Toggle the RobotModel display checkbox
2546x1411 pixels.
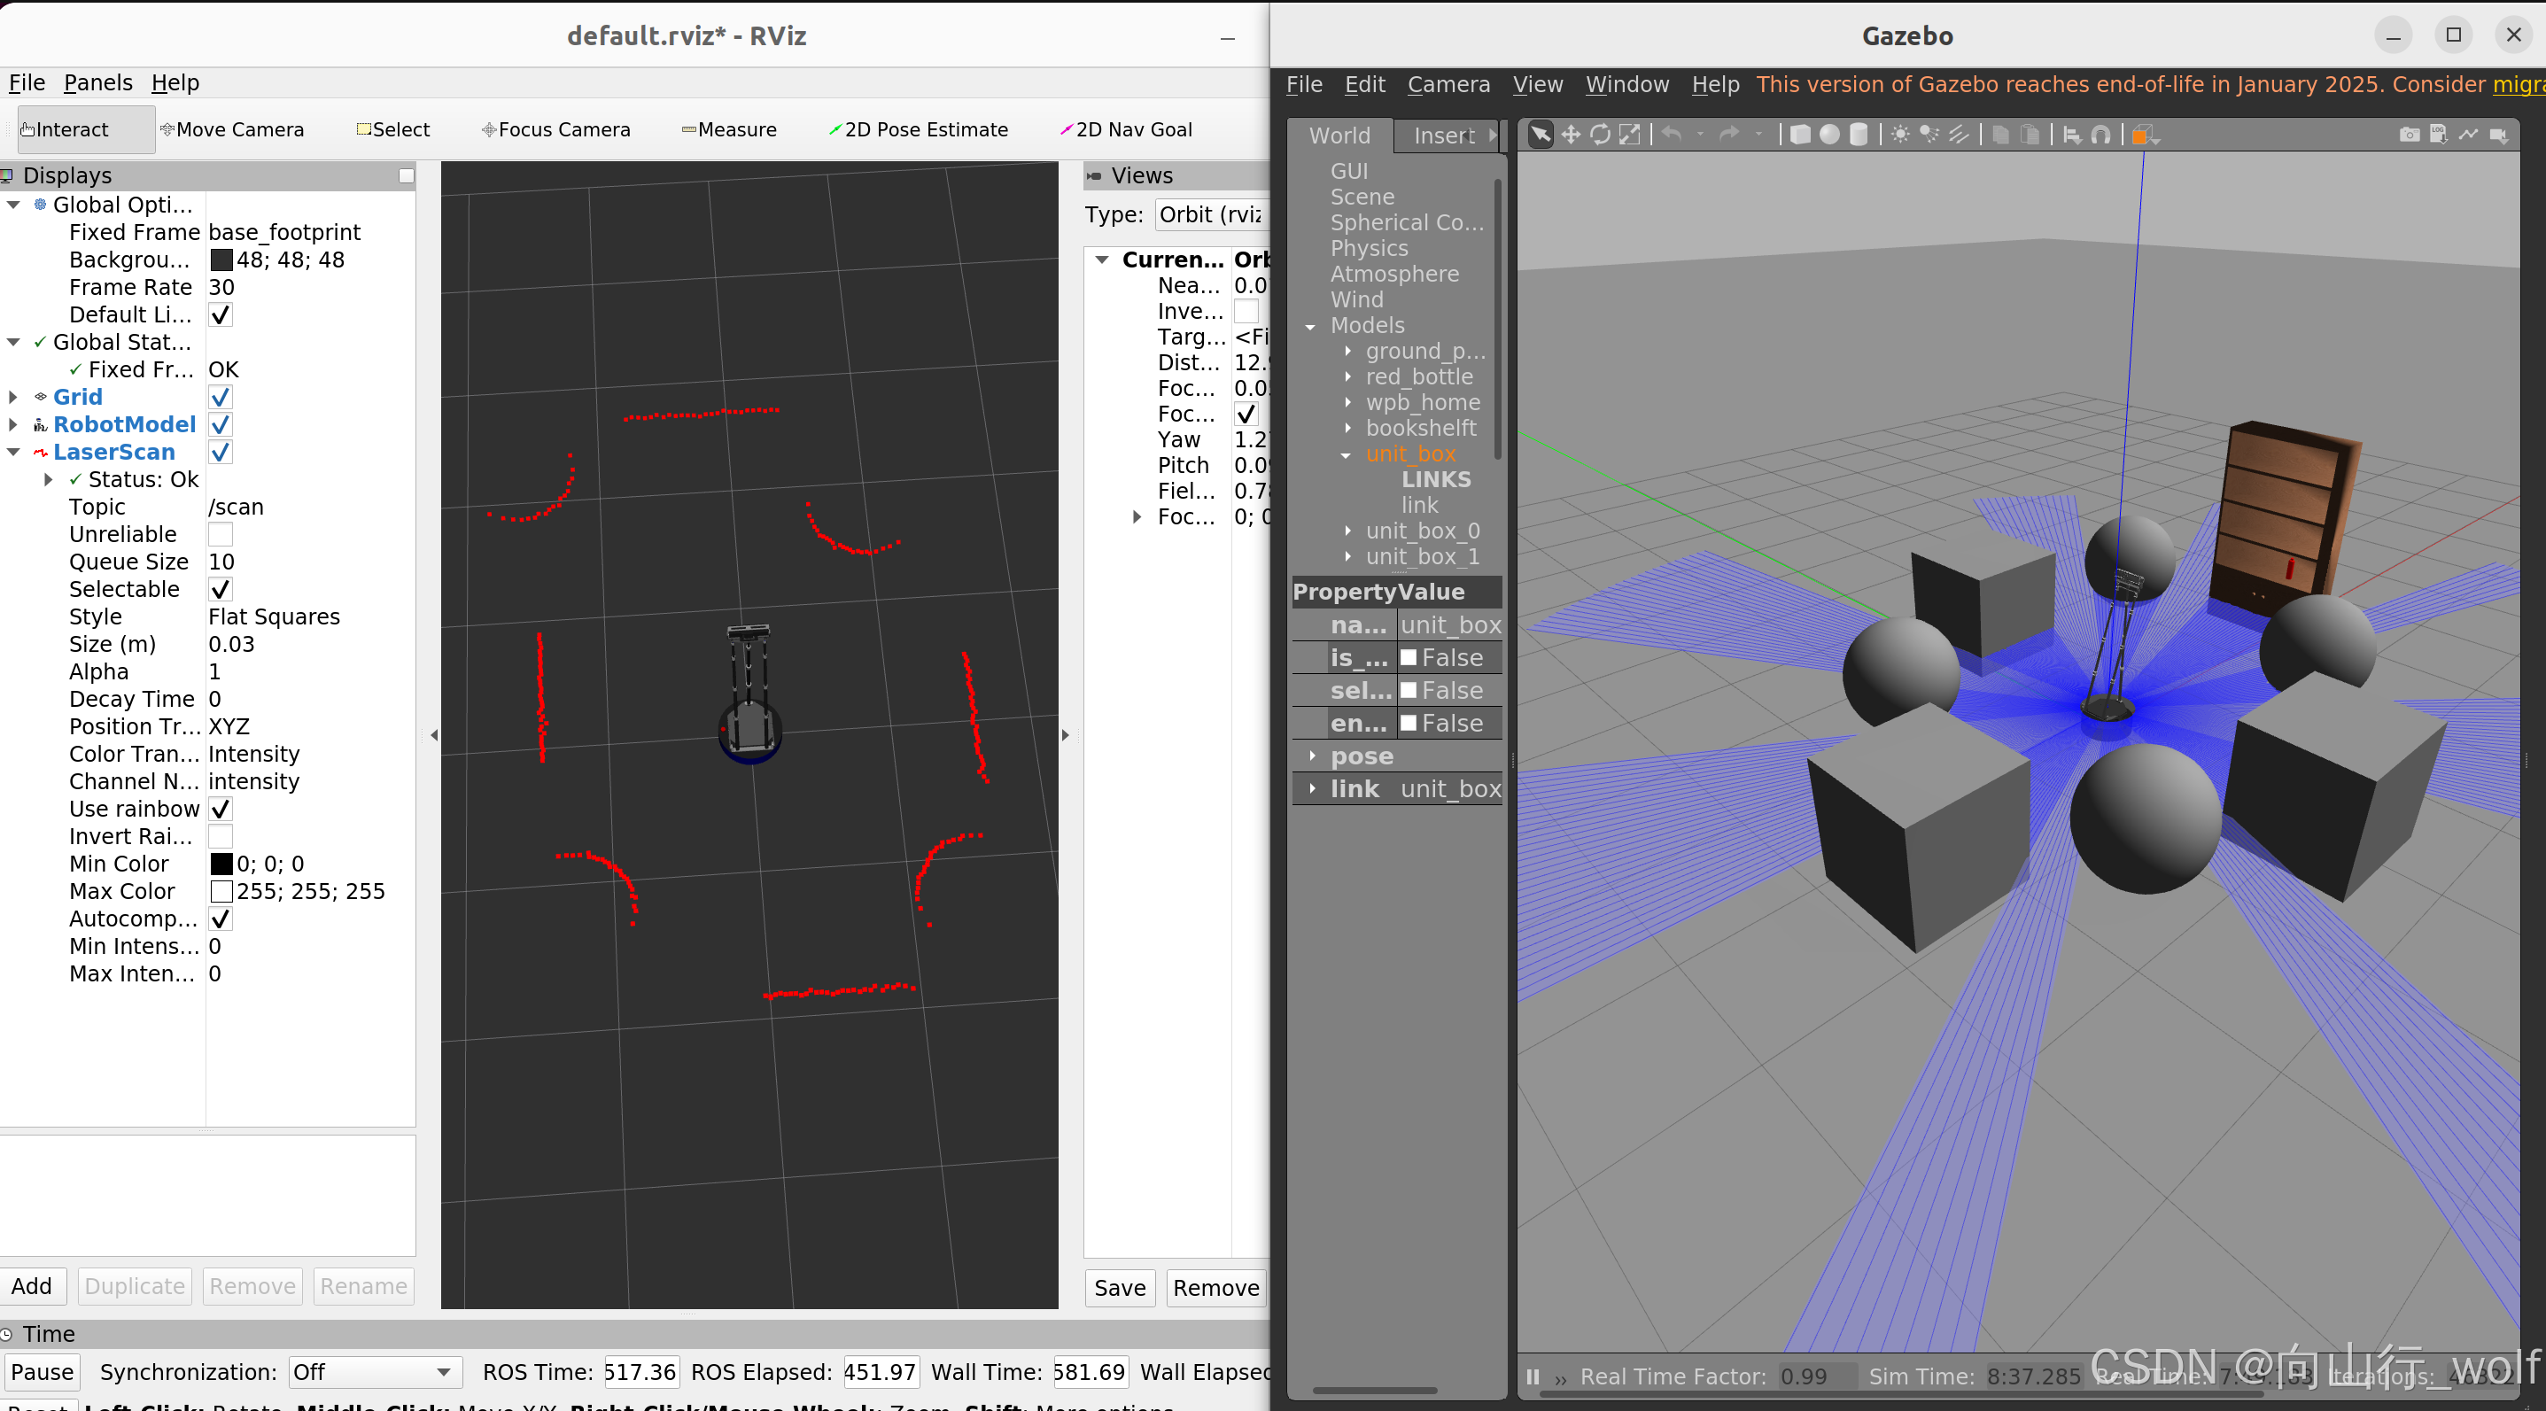[x=221, y=425]
